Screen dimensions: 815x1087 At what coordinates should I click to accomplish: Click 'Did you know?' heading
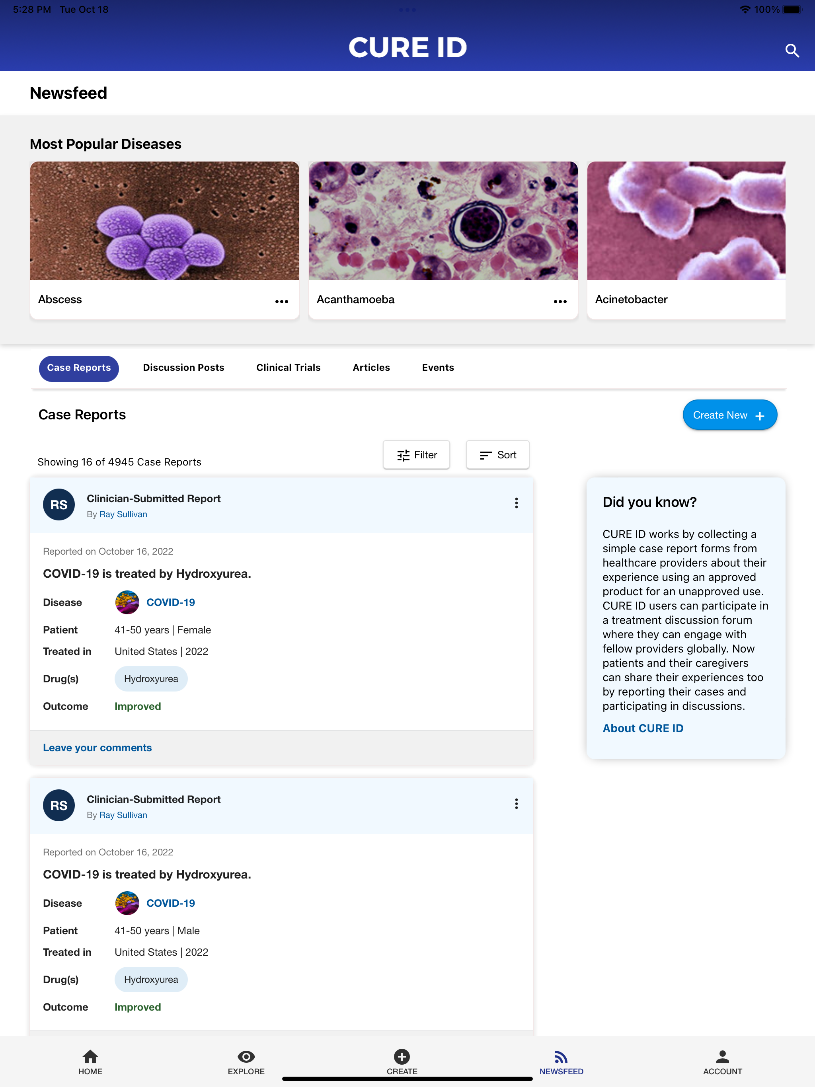pos(649,502)
